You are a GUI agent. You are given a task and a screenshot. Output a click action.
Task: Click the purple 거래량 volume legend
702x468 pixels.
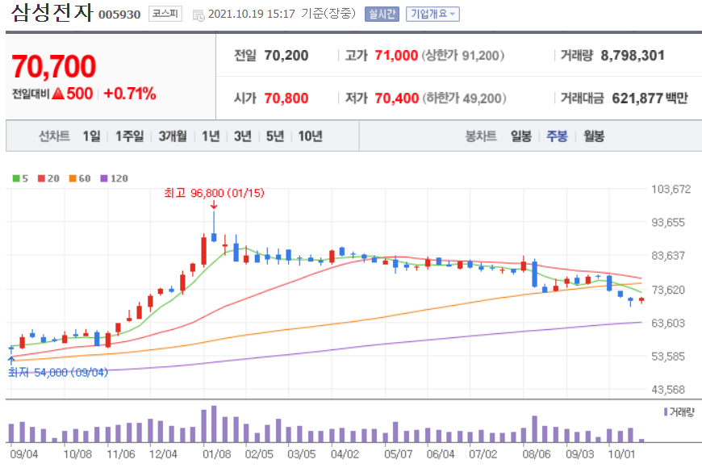click(x=679, y=412)
